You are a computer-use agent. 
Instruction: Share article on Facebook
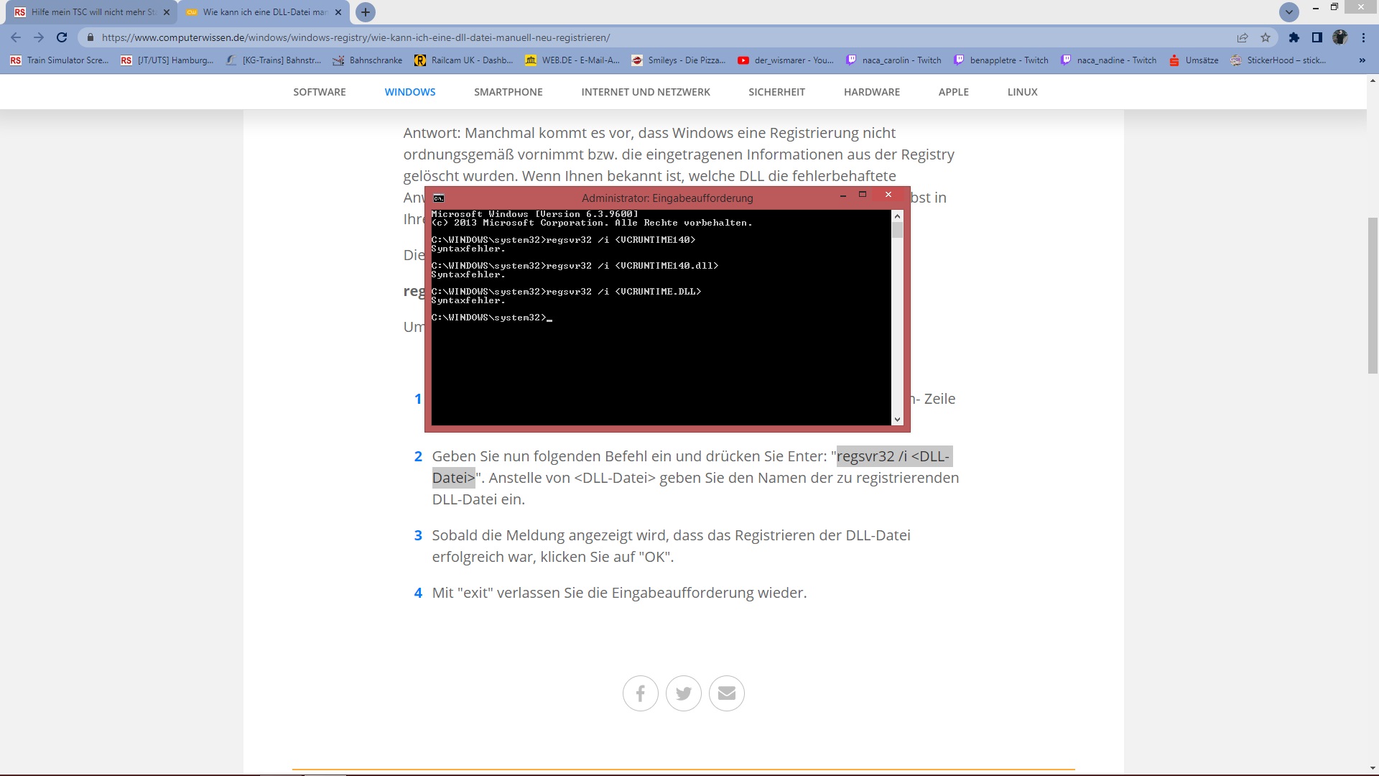pyautogui.click(x=640, y=693)
